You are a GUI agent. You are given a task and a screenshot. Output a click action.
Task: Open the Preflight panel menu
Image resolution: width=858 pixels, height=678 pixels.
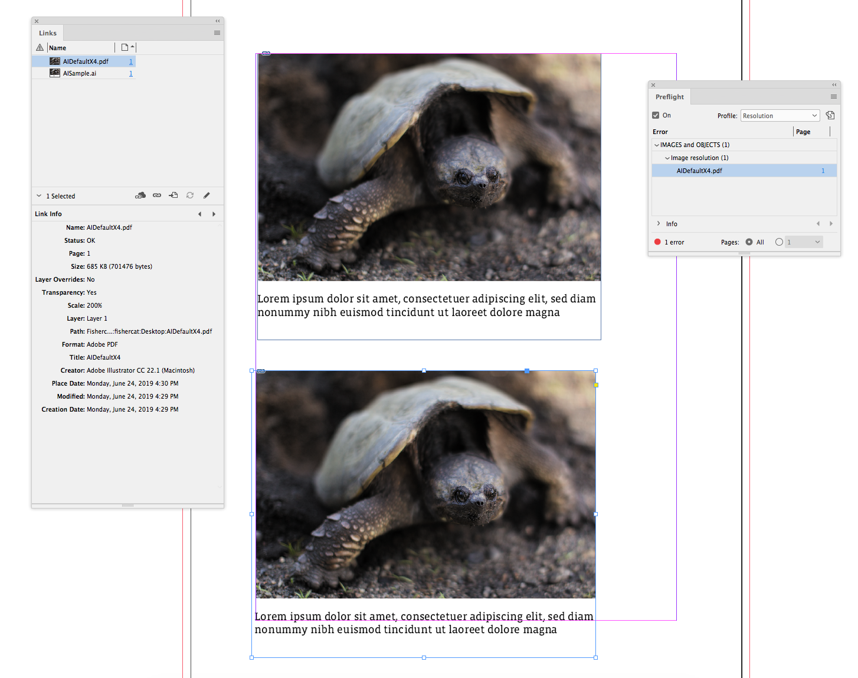coord(834,97)
